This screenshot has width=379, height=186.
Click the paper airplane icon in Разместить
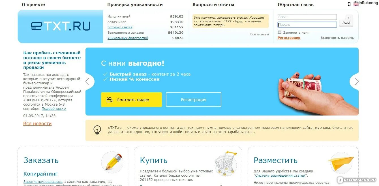pyautogui.click(x=341, y=163)
